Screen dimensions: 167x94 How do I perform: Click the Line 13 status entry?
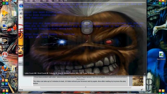coord(61,73)
